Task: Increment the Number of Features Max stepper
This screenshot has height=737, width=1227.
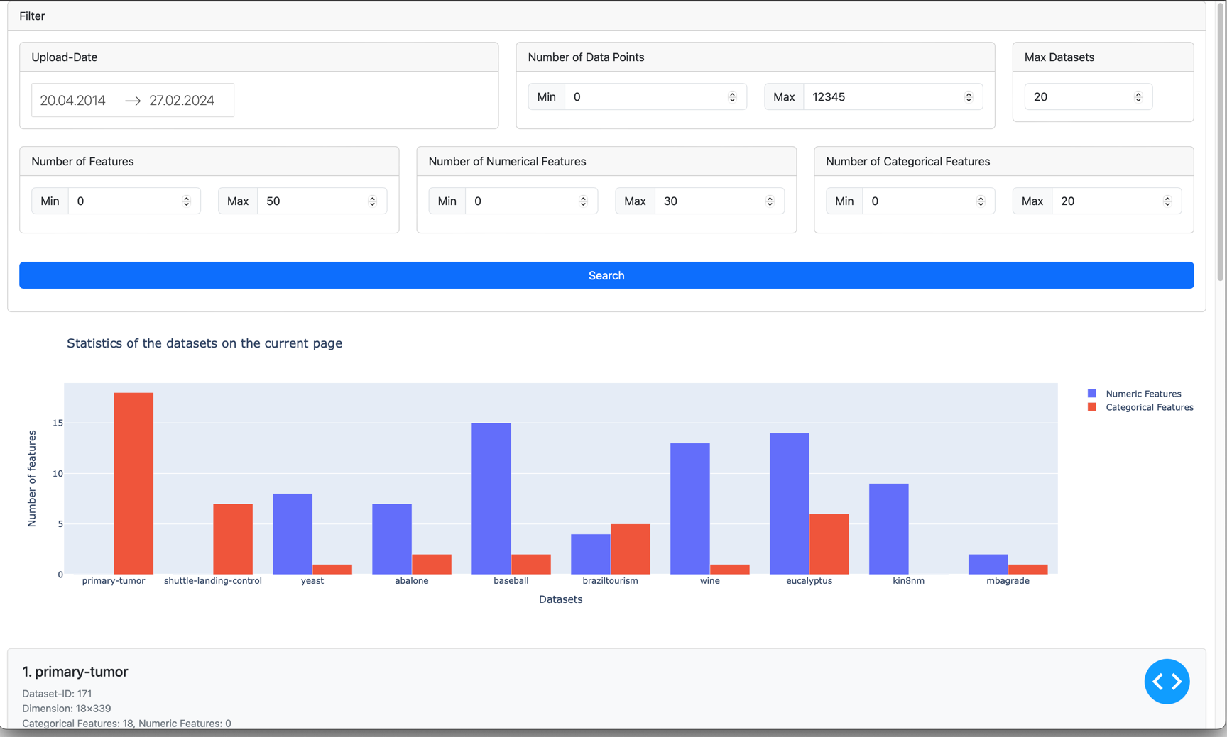Action: pyautogui.click(x=373, y=197)
